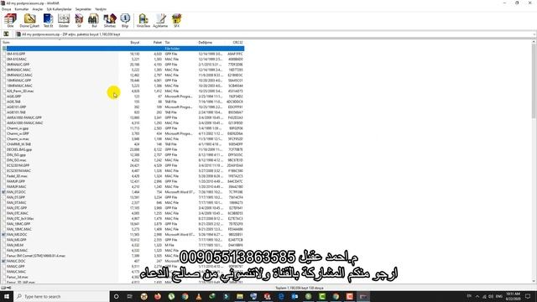Screen dimensions: 537x302
Task: Open the Bul (find) binoculars tool
Action: coord(93,20)
